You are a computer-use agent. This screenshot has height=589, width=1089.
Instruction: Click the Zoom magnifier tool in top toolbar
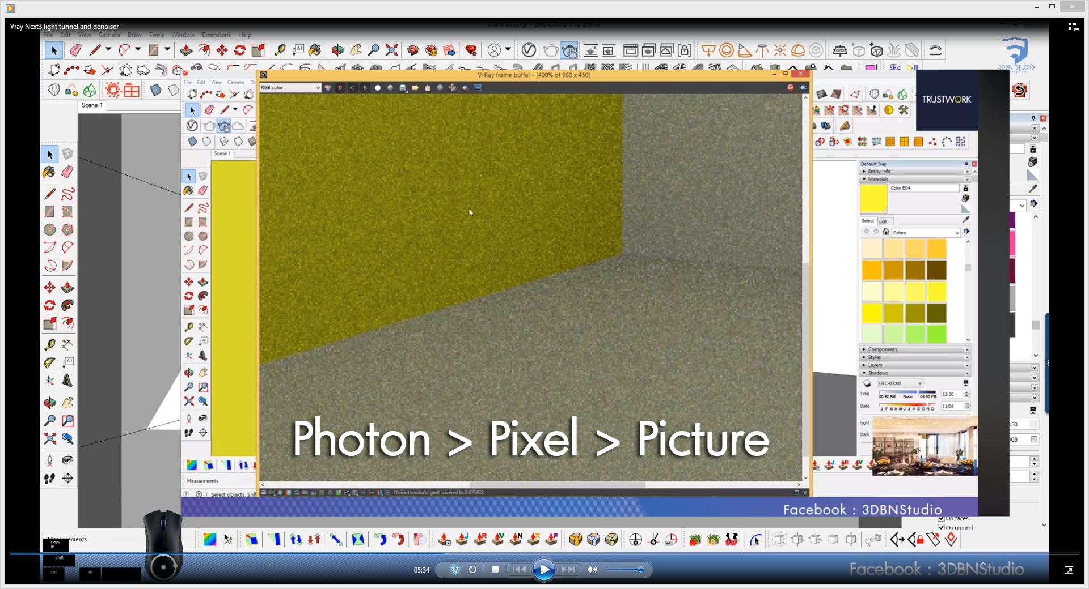[373, 50]
